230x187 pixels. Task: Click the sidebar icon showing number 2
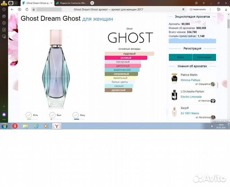pos(4,30)
